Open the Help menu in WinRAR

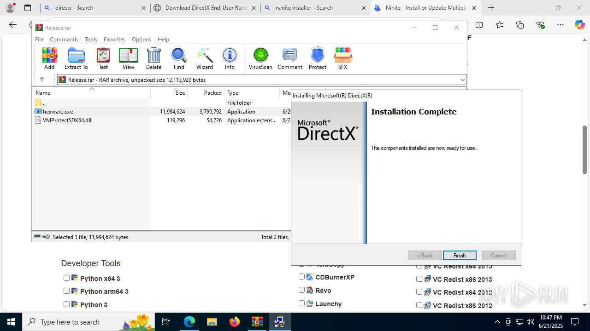(x=163, y=40)
